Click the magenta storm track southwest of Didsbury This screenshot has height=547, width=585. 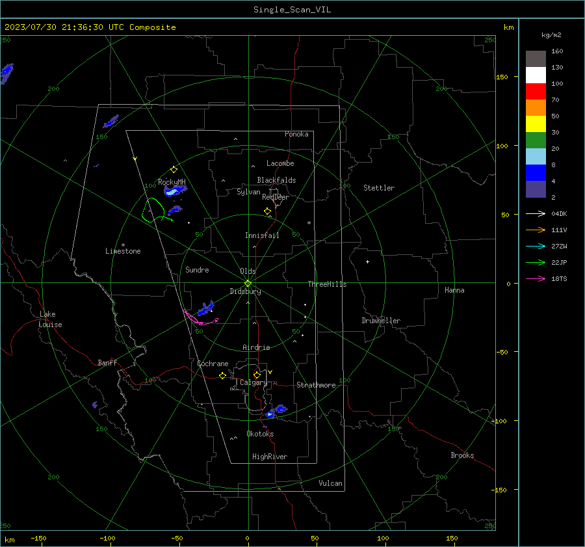coord(200,318)
